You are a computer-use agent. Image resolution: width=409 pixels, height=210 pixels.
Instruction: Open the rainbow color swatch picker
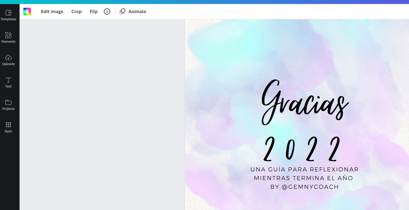pos(27,12)
